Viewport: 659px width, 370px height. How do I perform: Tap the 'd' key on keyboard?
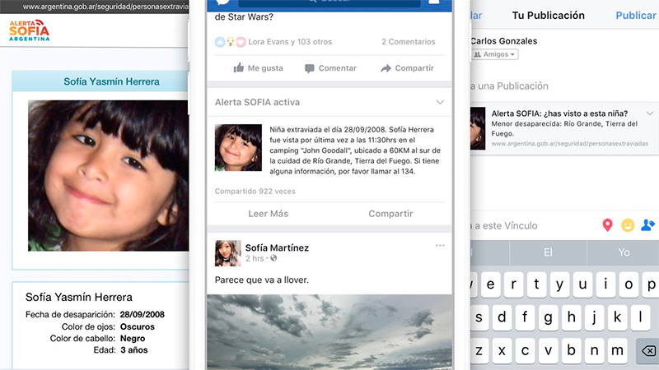[x=502, y=317]
